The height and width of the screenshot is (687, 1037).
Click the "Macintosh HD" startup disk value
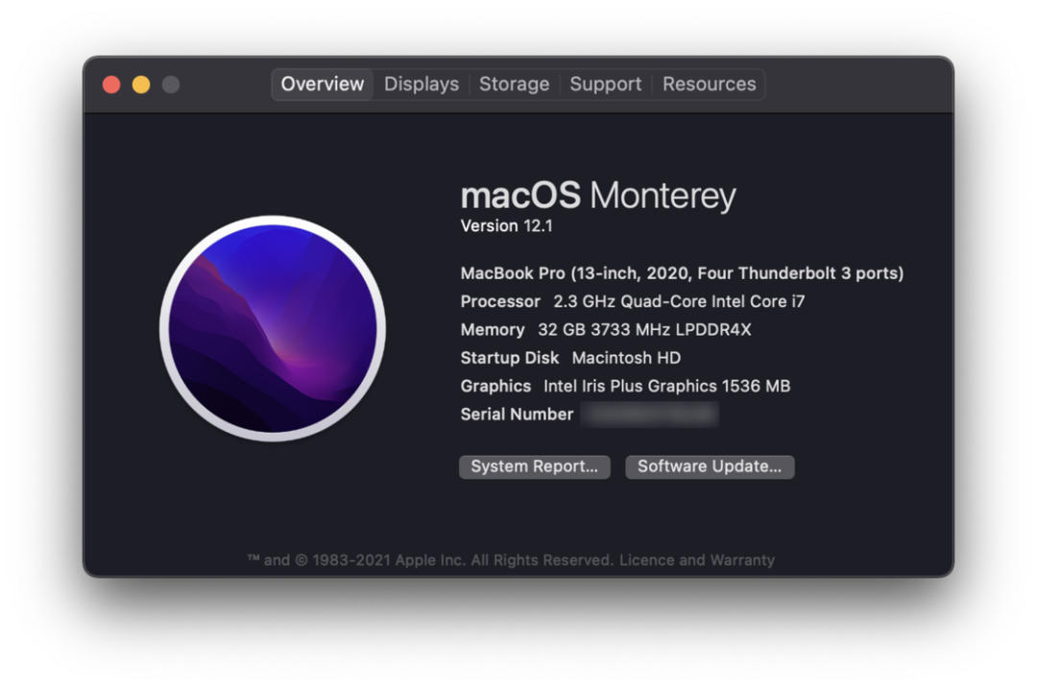tap(626, 358)
